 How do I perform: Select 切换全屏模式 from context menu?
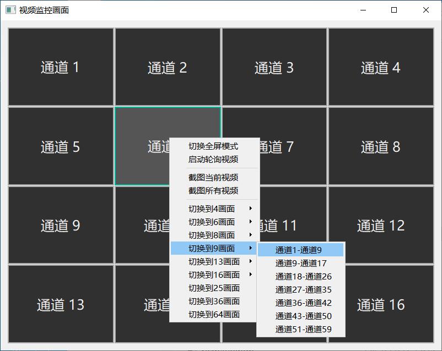coord(213,146)
